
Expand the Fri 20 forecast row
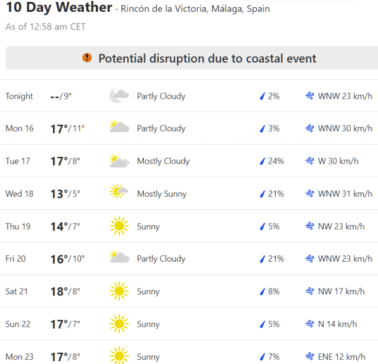[x=18, y=258]
